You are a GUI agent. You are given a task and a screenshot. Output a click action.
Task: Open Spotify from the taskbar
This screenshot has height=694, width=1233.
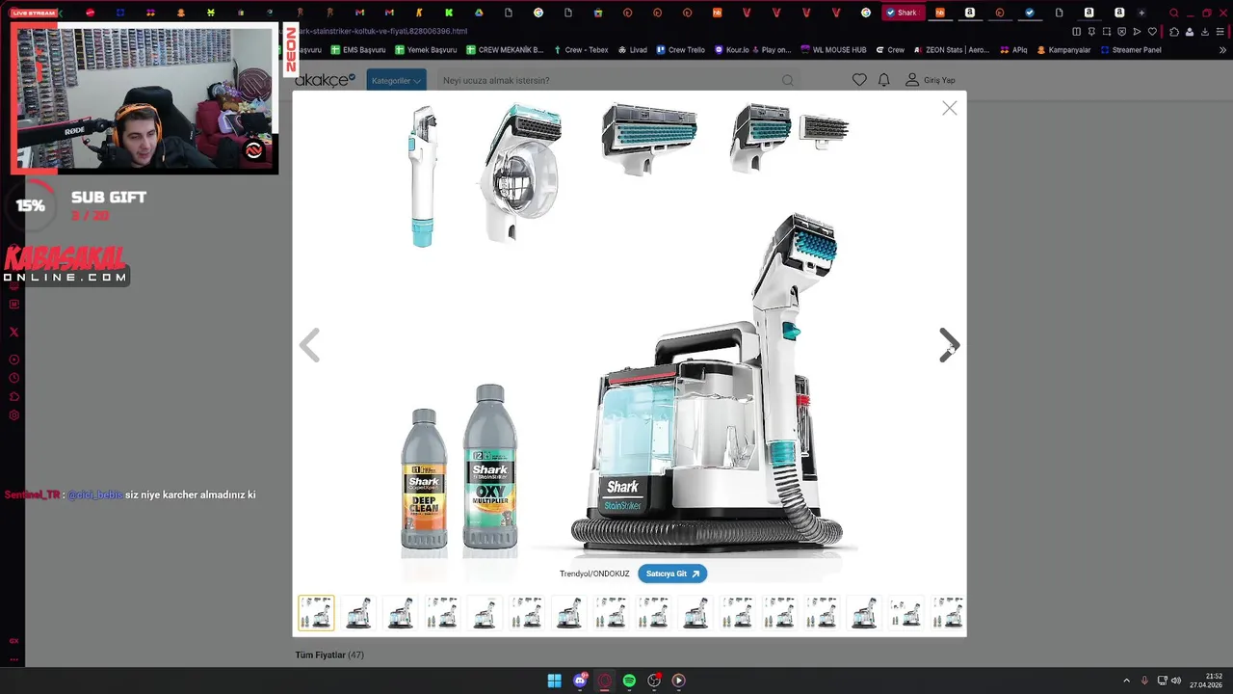tap(629, 681)
